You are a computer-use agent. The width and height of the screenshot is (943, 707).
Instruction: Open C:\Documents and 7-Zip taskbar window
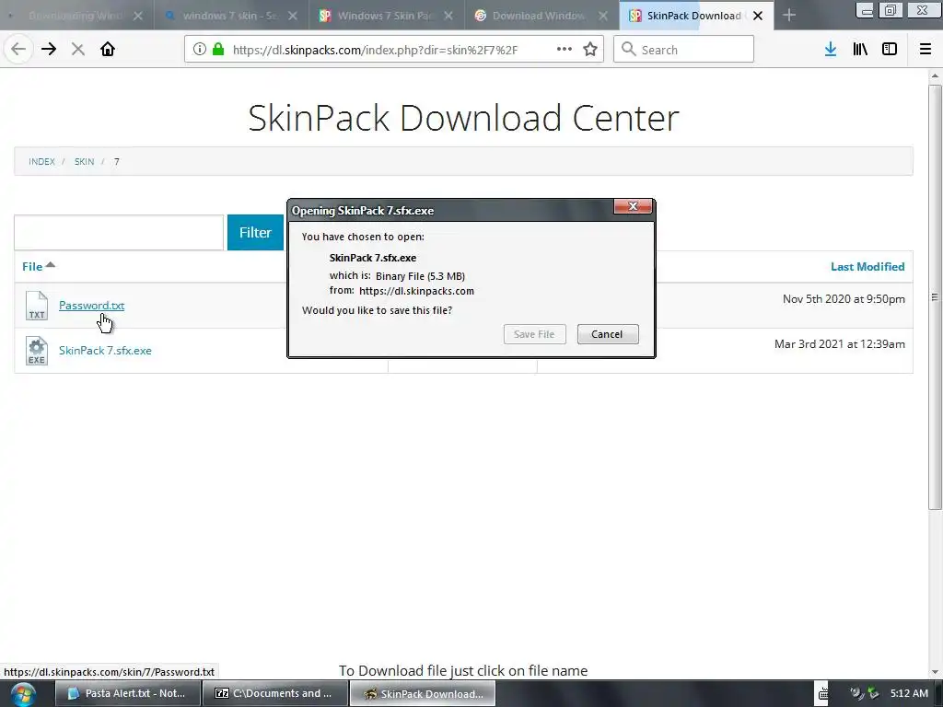[274, 694]
